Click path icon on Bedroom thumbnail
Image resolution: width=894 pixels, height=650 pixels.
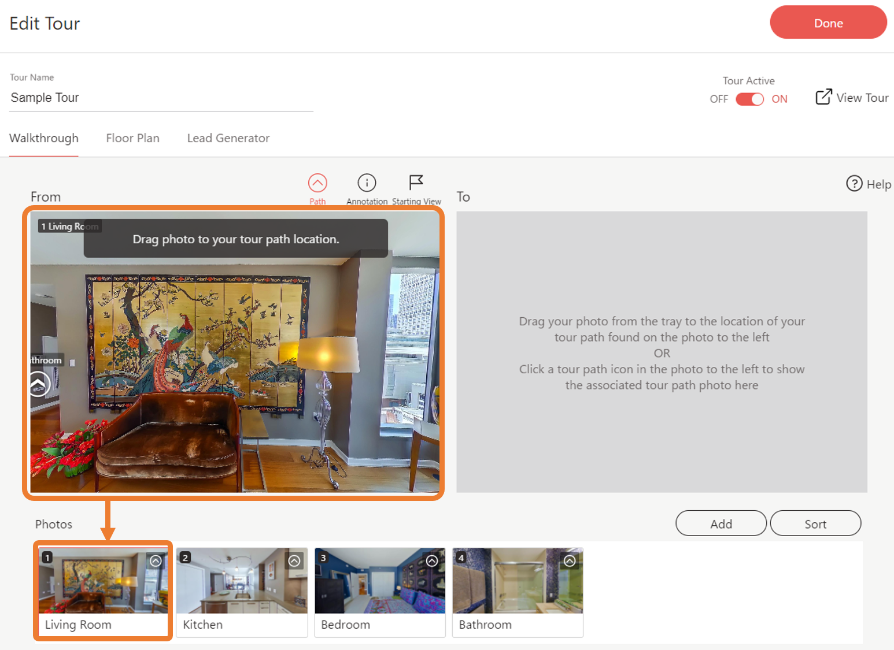click(432, 560)
